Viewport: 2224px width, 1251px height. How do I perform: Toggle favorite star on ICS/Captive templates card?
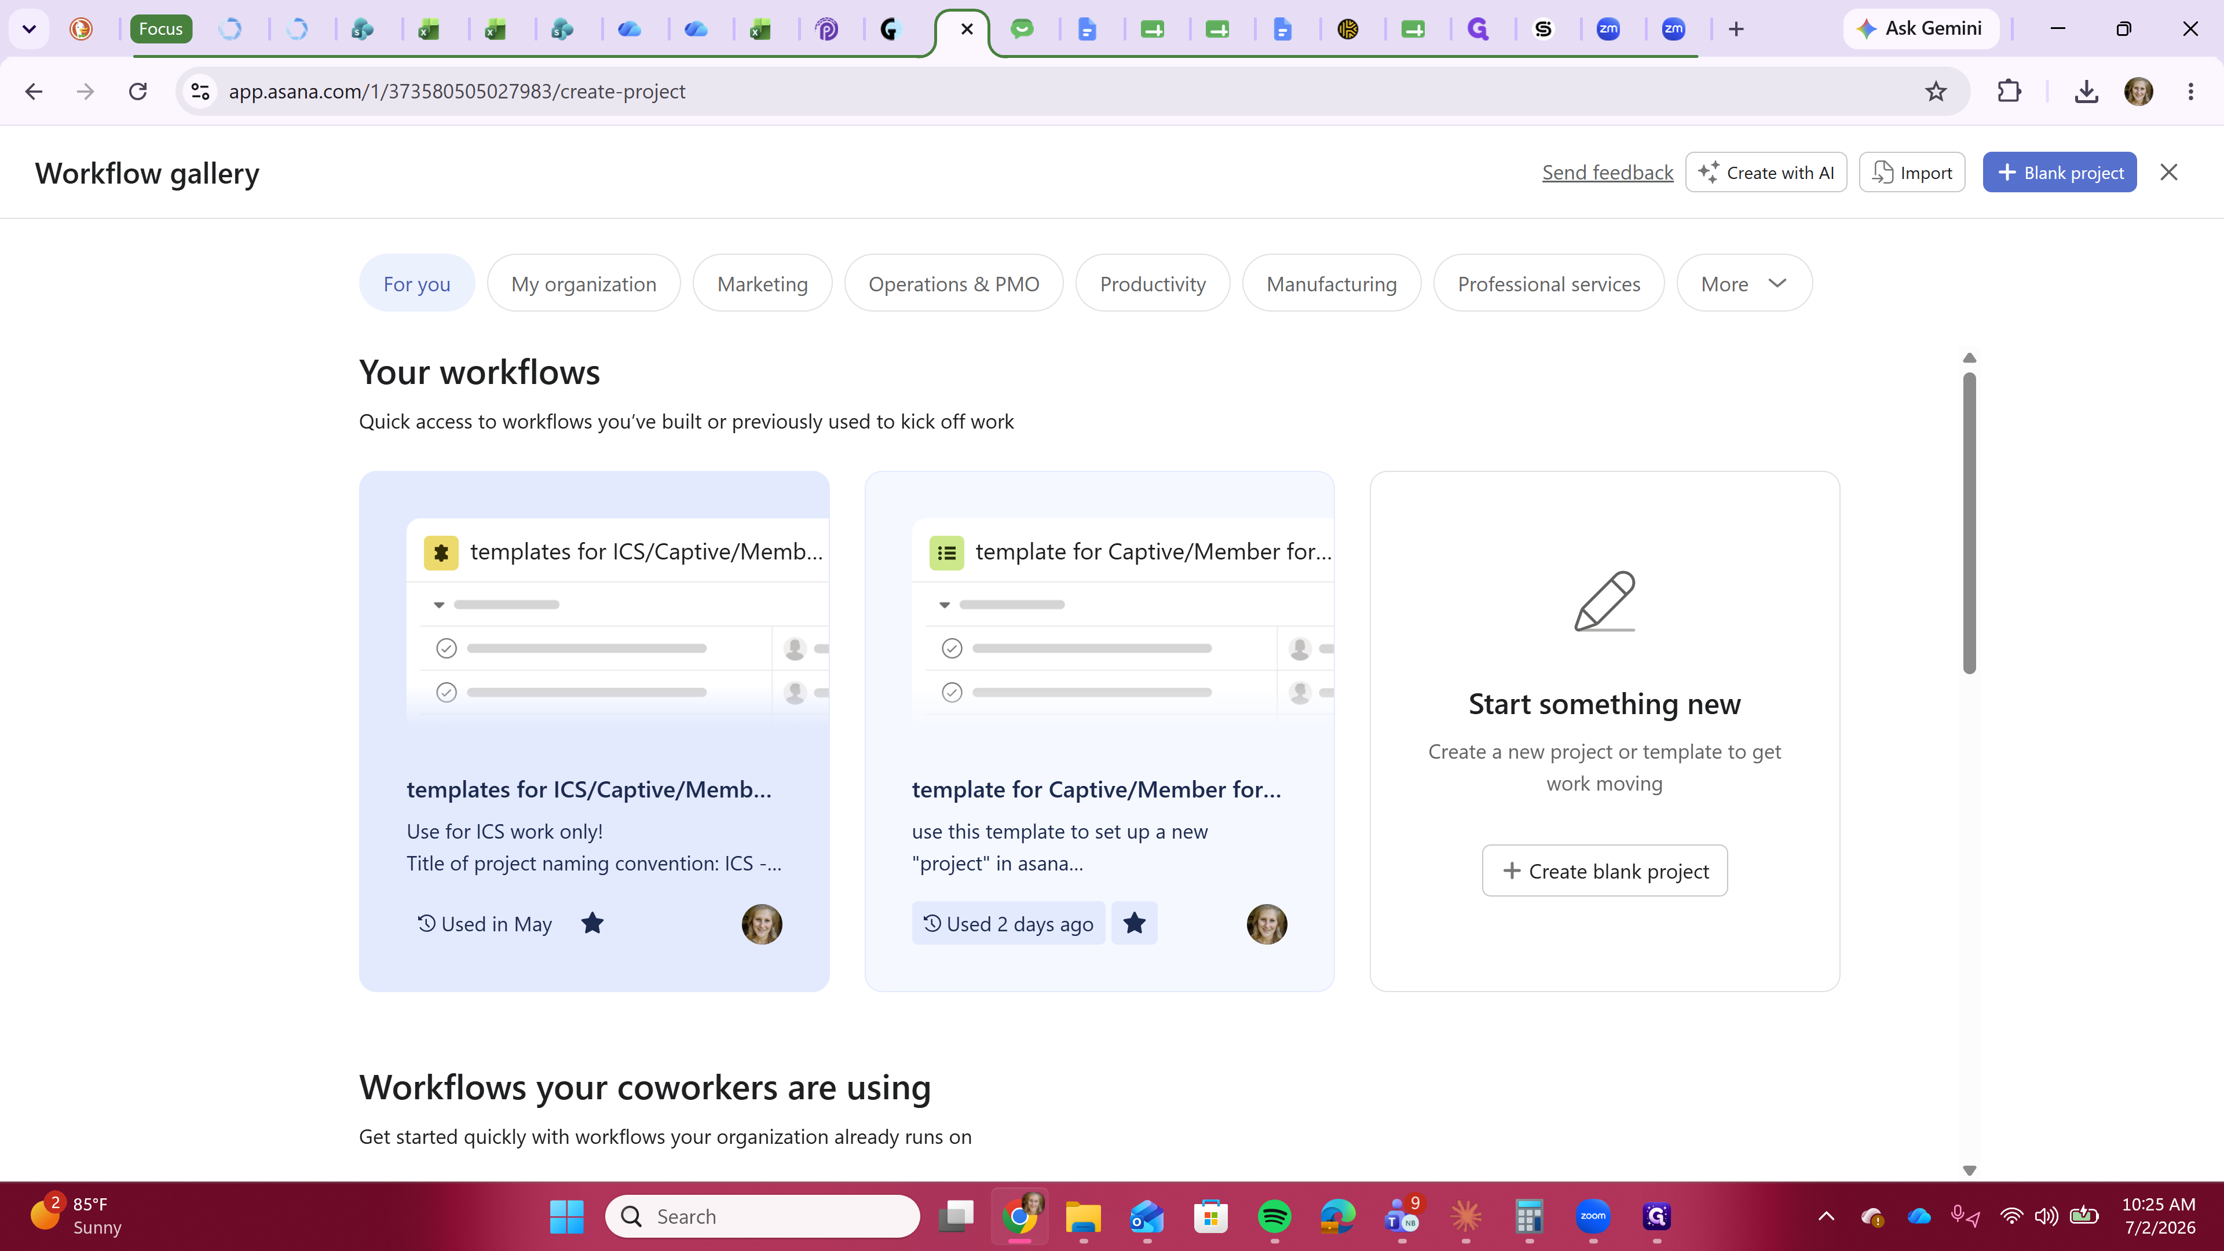[592, 924]
